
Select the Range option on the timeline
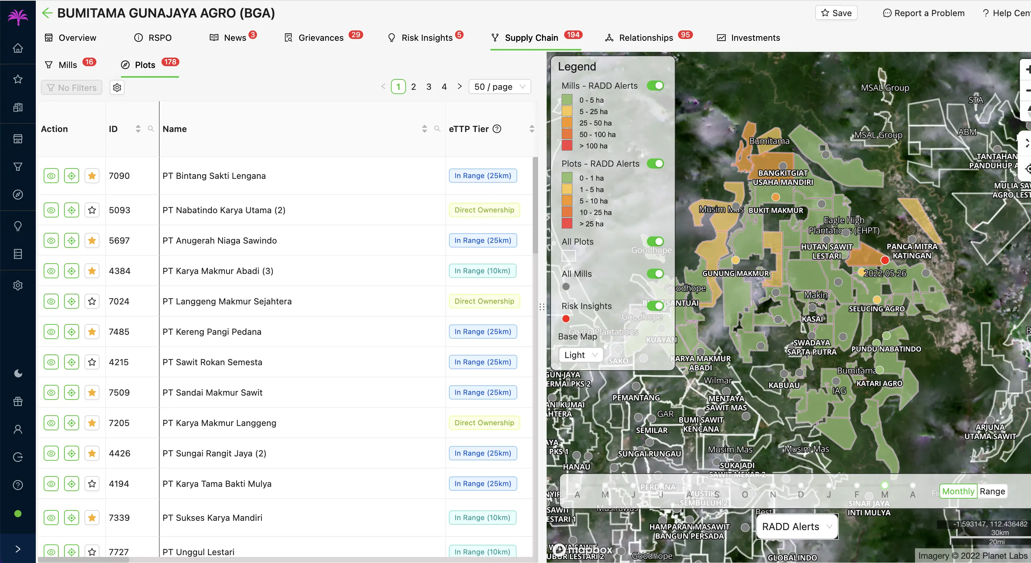pyautogui.click(x=992, y=491)
